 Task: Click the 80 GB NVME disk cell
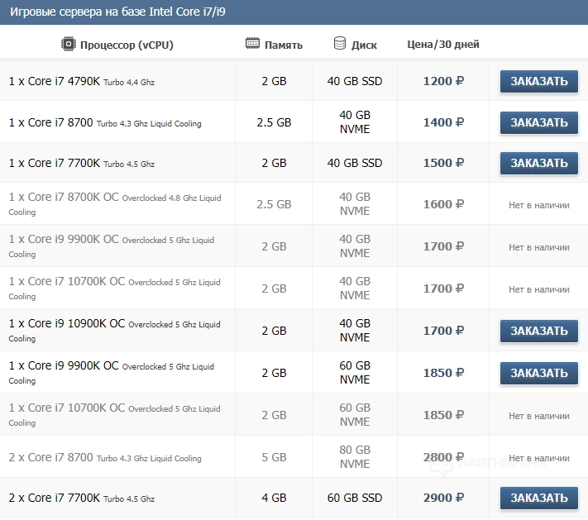[x=355, y=456]
